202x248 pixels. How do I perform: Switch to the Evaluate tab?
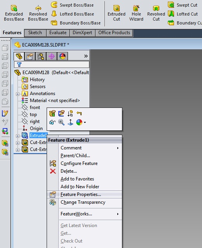coord(58,33)
